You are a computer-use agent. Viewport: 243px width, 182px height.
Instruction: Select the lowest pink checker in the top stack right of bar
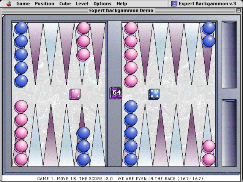point(131,81)
